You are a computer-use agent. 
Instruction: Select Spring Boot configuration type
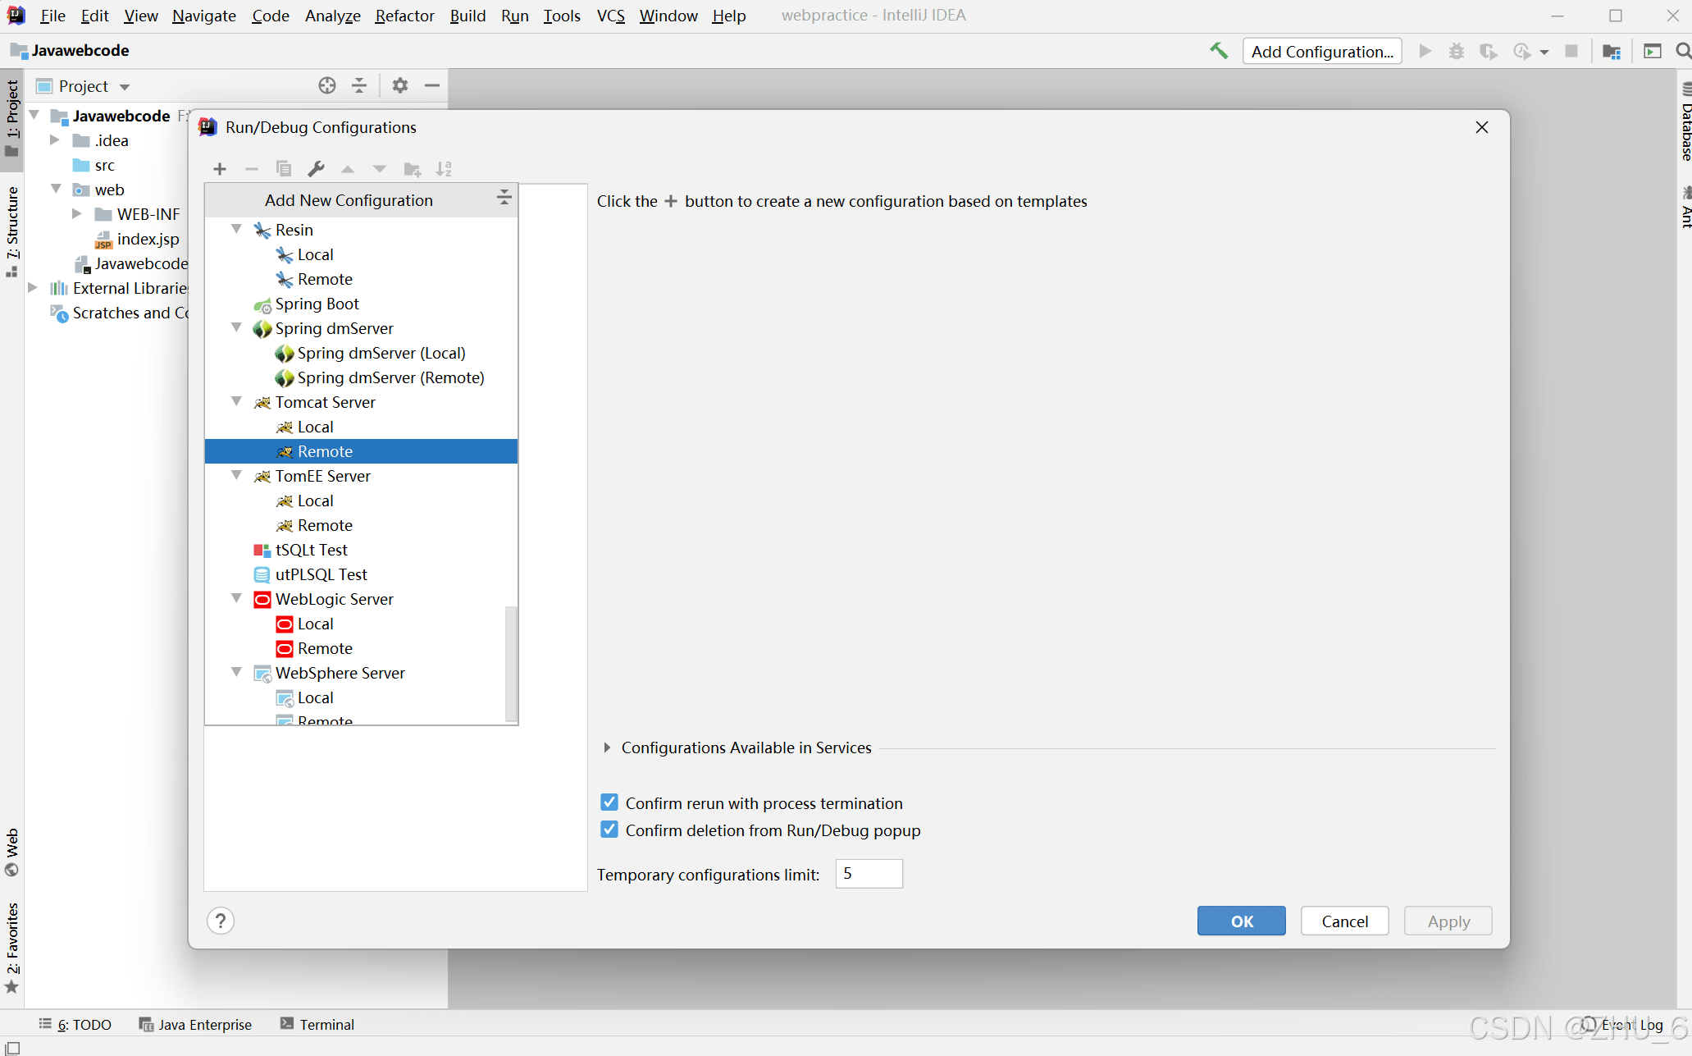point(361,304)
